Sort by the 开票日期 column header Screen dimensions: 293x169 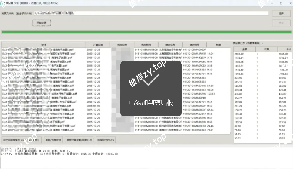[x=98, y=45]
